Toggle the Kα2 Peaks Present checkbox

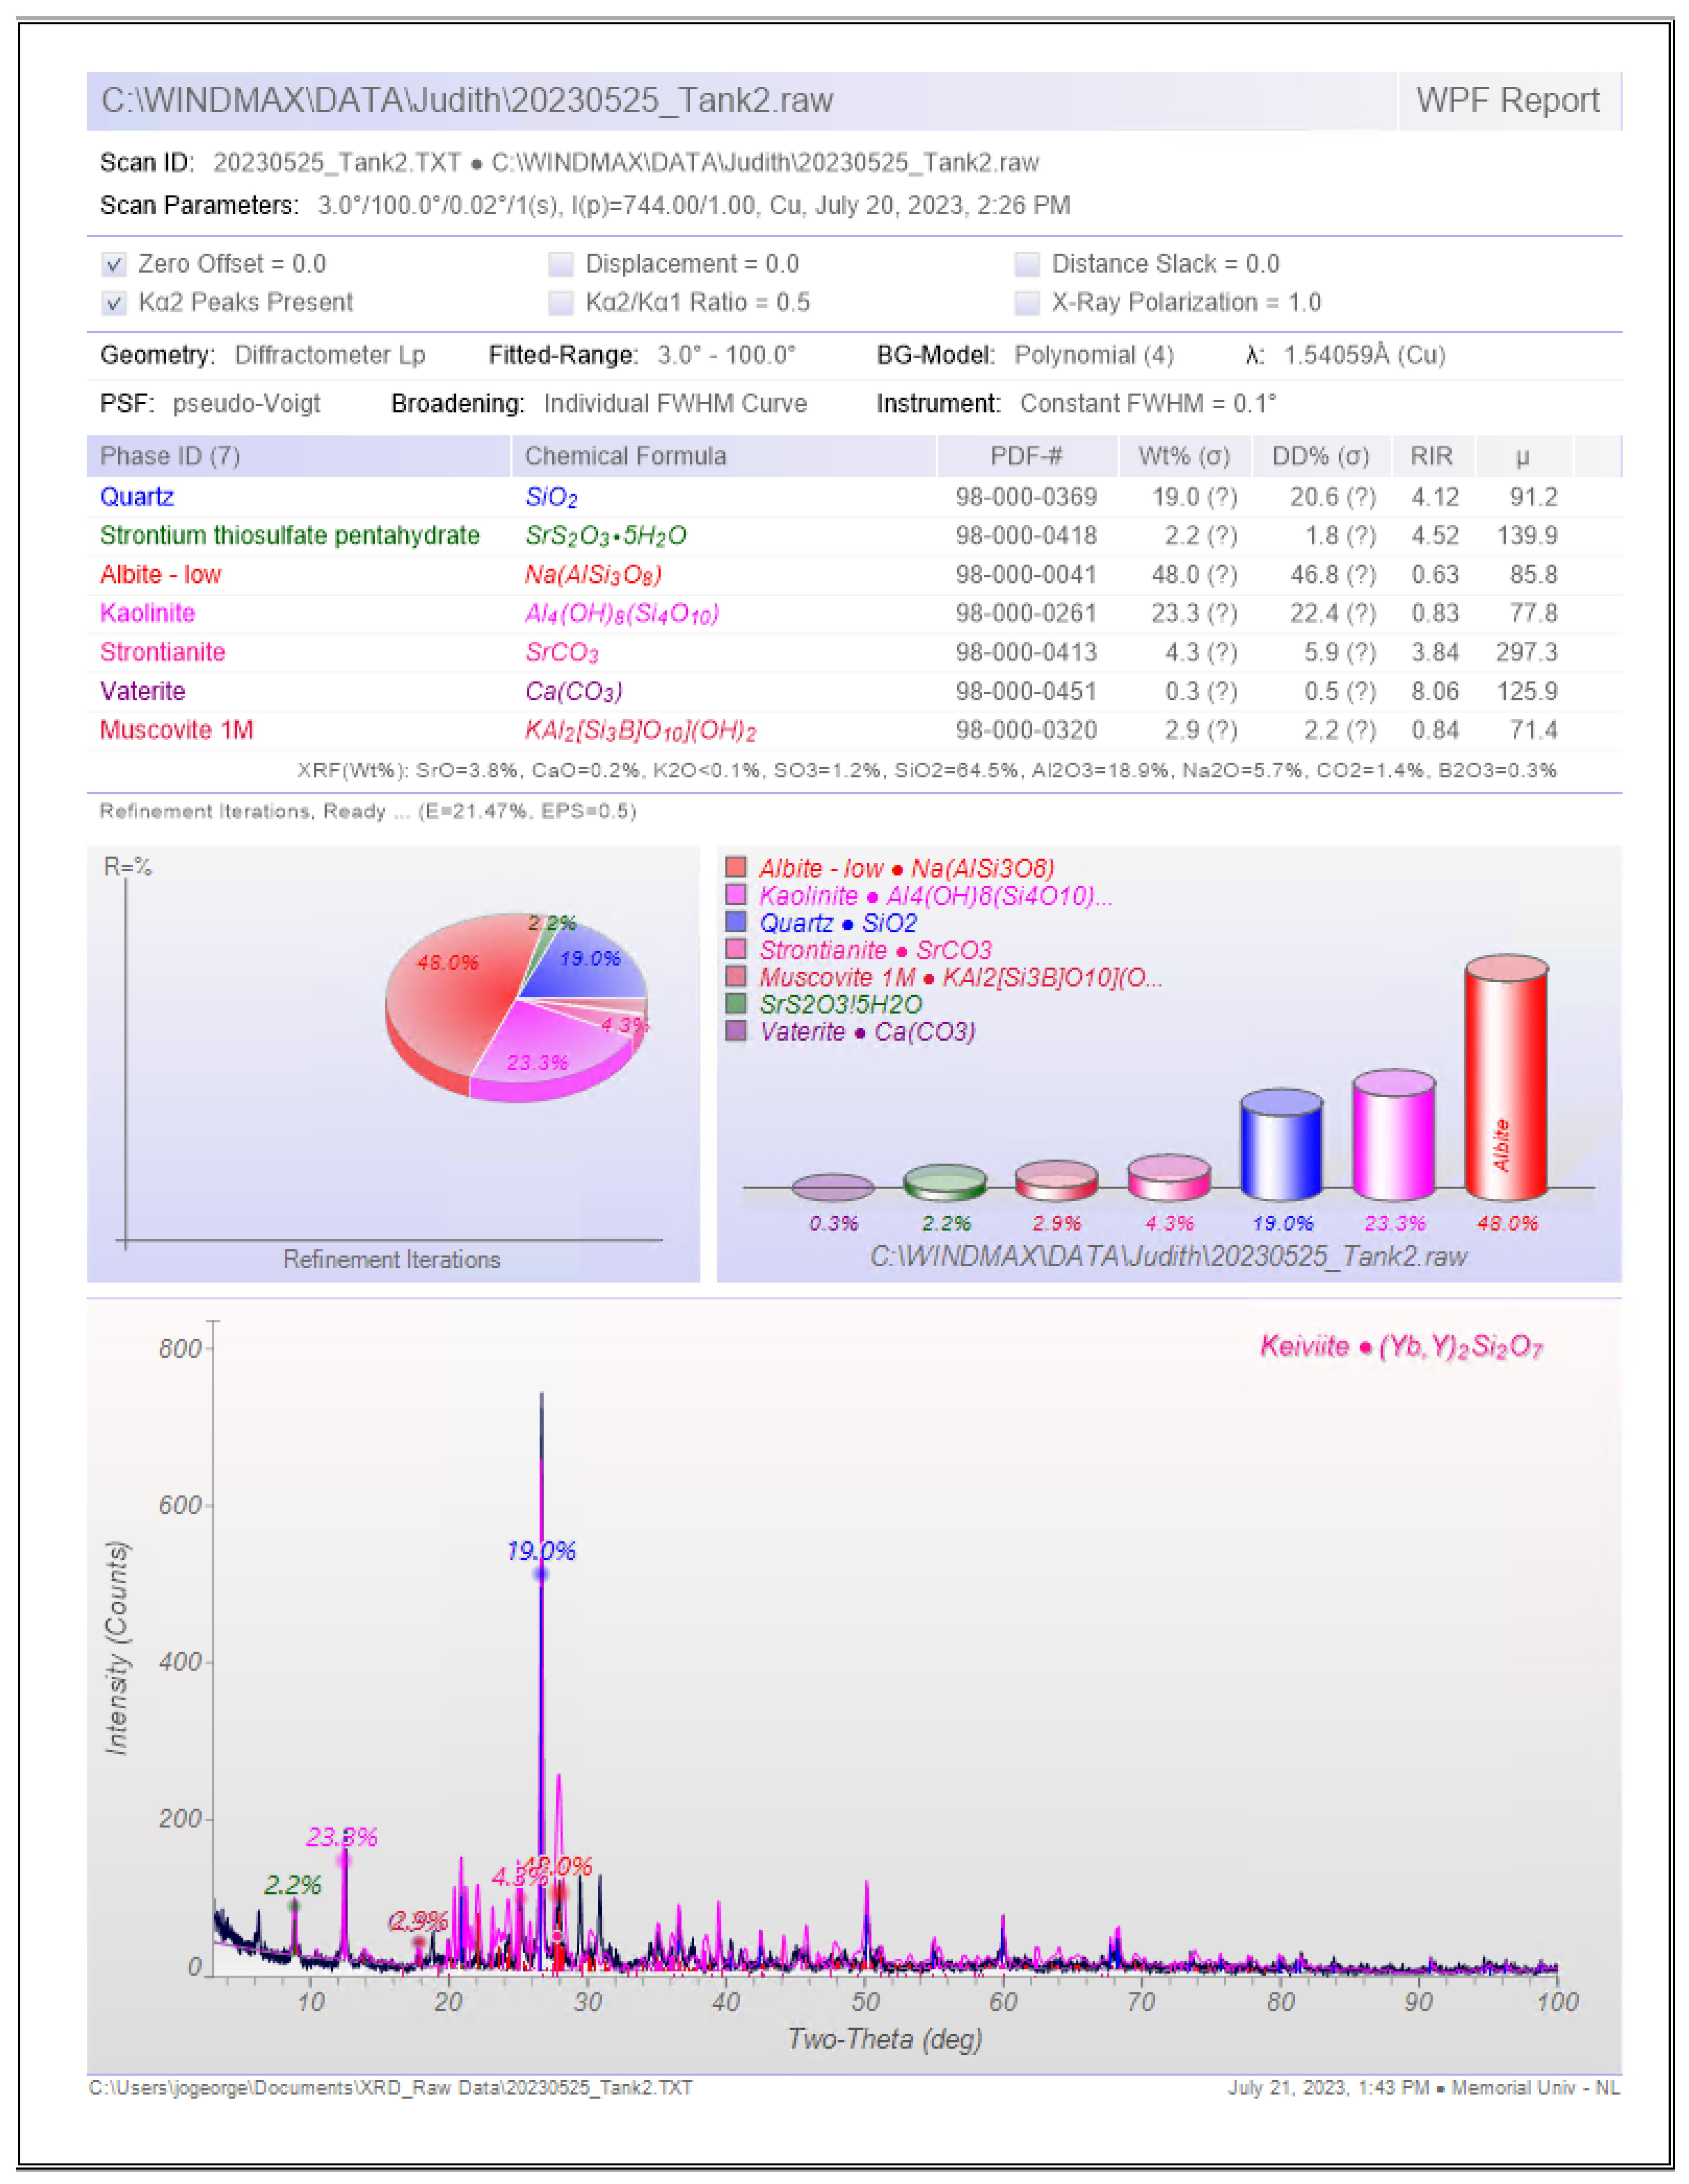coord(114,303)
